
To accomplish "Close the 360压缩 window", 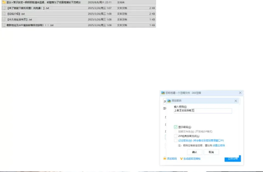I will 240,93.
